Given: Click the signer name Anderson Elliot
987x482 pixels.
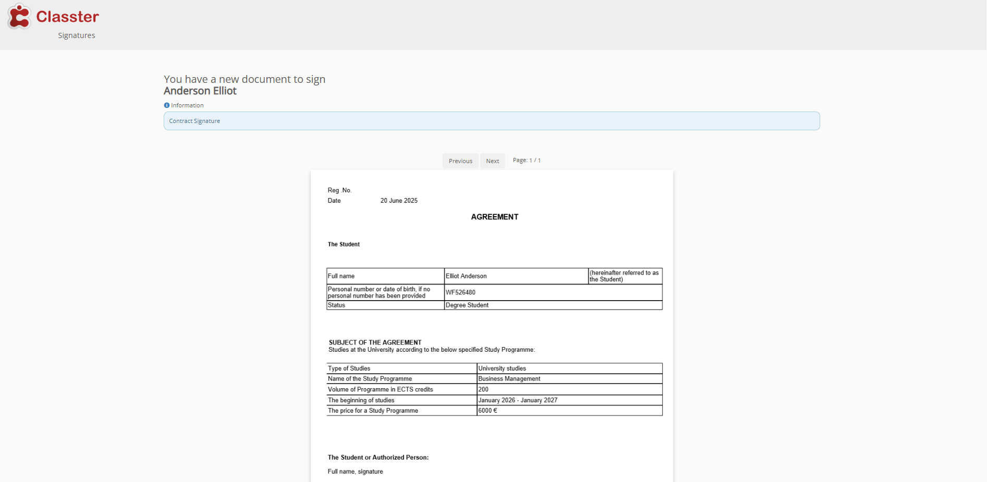Looking at the screenshot, I should pyautogui.click(x=200, y=91).
